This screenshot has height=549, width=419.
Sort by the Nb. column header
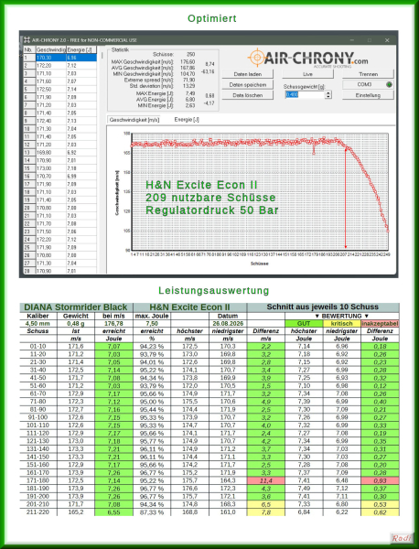click(x=29, y=49)
